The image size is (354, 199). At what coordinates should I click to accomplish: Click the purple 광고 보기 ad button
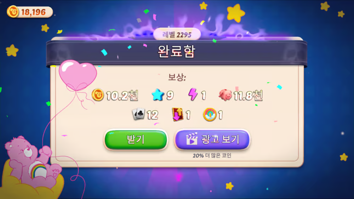click(x=212, y=140)
